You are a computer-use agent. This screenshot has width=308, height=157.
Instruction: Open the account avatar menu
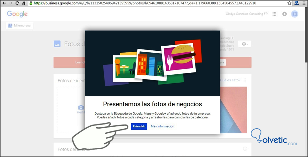(295, 14)
